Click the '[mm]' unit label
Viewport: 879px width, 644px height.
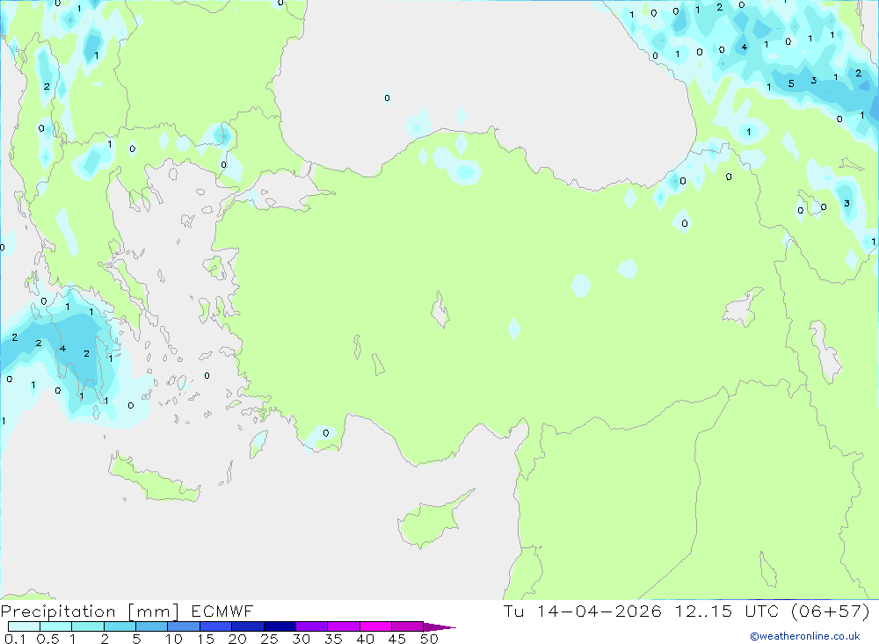(153, 611)
